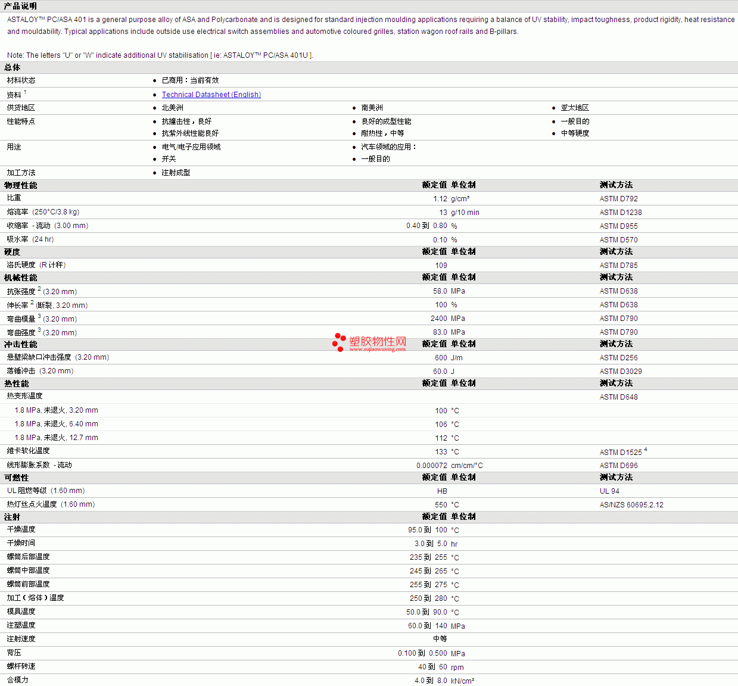Select the 维卡软化温度 row label
This screenshot has height=686, width=738.
click(x=28, y=451)
